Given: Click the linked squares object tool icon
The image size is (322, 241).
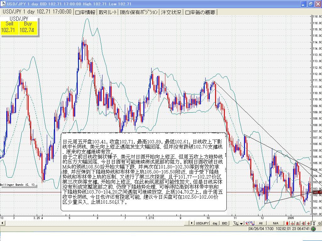Looking at the screenshot, I should coord(252,223).
